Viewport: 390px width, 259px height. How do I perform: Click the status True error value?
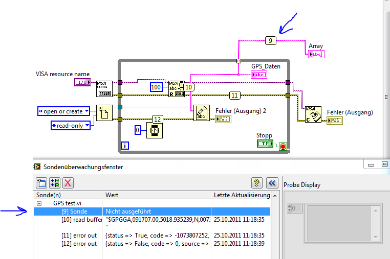click(x=157, y=236)
